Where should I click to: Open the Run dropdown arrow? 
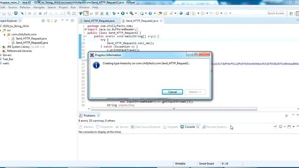tap(127, 14)
